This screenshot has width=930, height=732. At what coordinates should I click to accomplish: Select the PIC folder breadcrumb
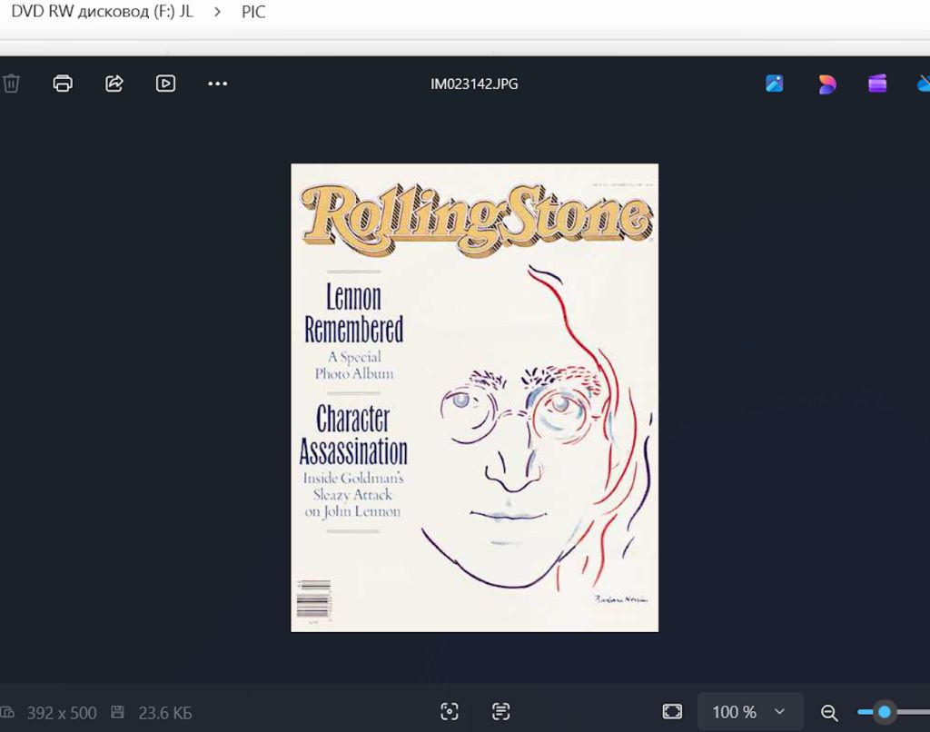[253, 12]
